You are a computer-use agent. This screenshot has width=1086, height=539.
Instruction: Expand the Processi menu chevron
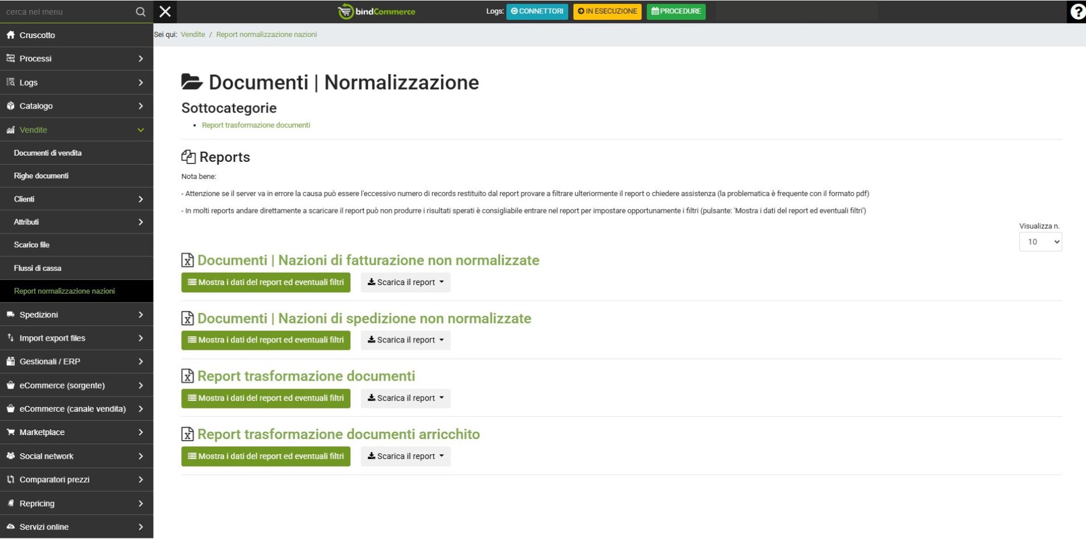pyautogui.click(x=140, y=59)
